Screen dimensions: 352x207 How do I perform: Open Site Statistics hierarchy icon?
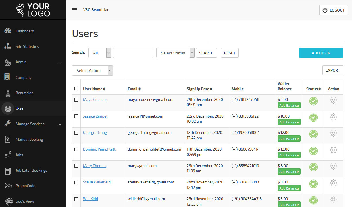click(8, 46)
